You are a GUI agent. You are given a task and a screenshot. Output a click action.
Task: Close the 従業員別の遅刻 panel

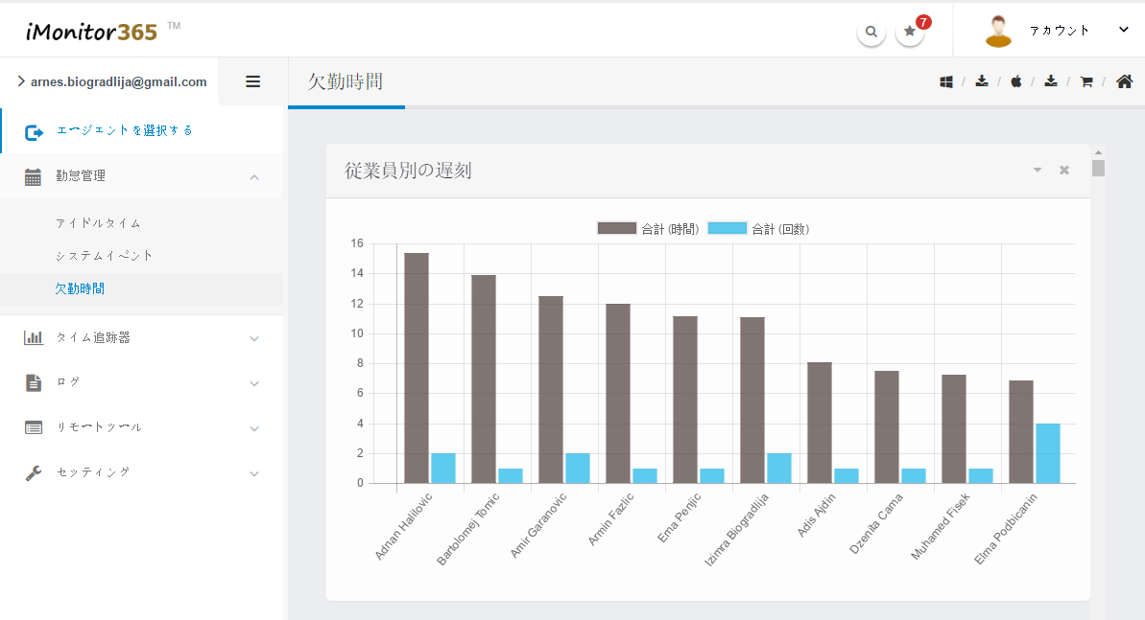pos(1063,171)
